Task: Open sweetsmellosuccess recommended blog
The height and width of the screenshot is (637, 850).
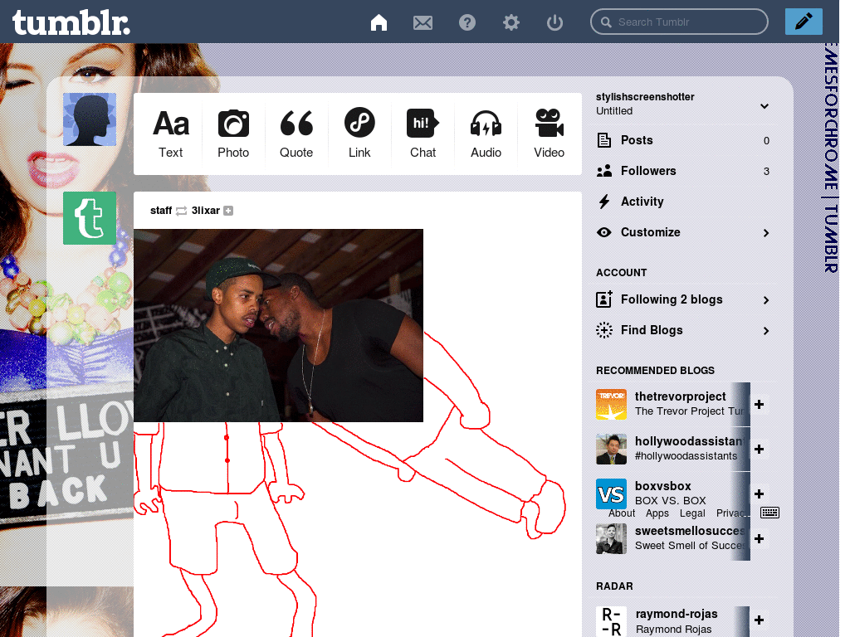Action: [690, 531]
